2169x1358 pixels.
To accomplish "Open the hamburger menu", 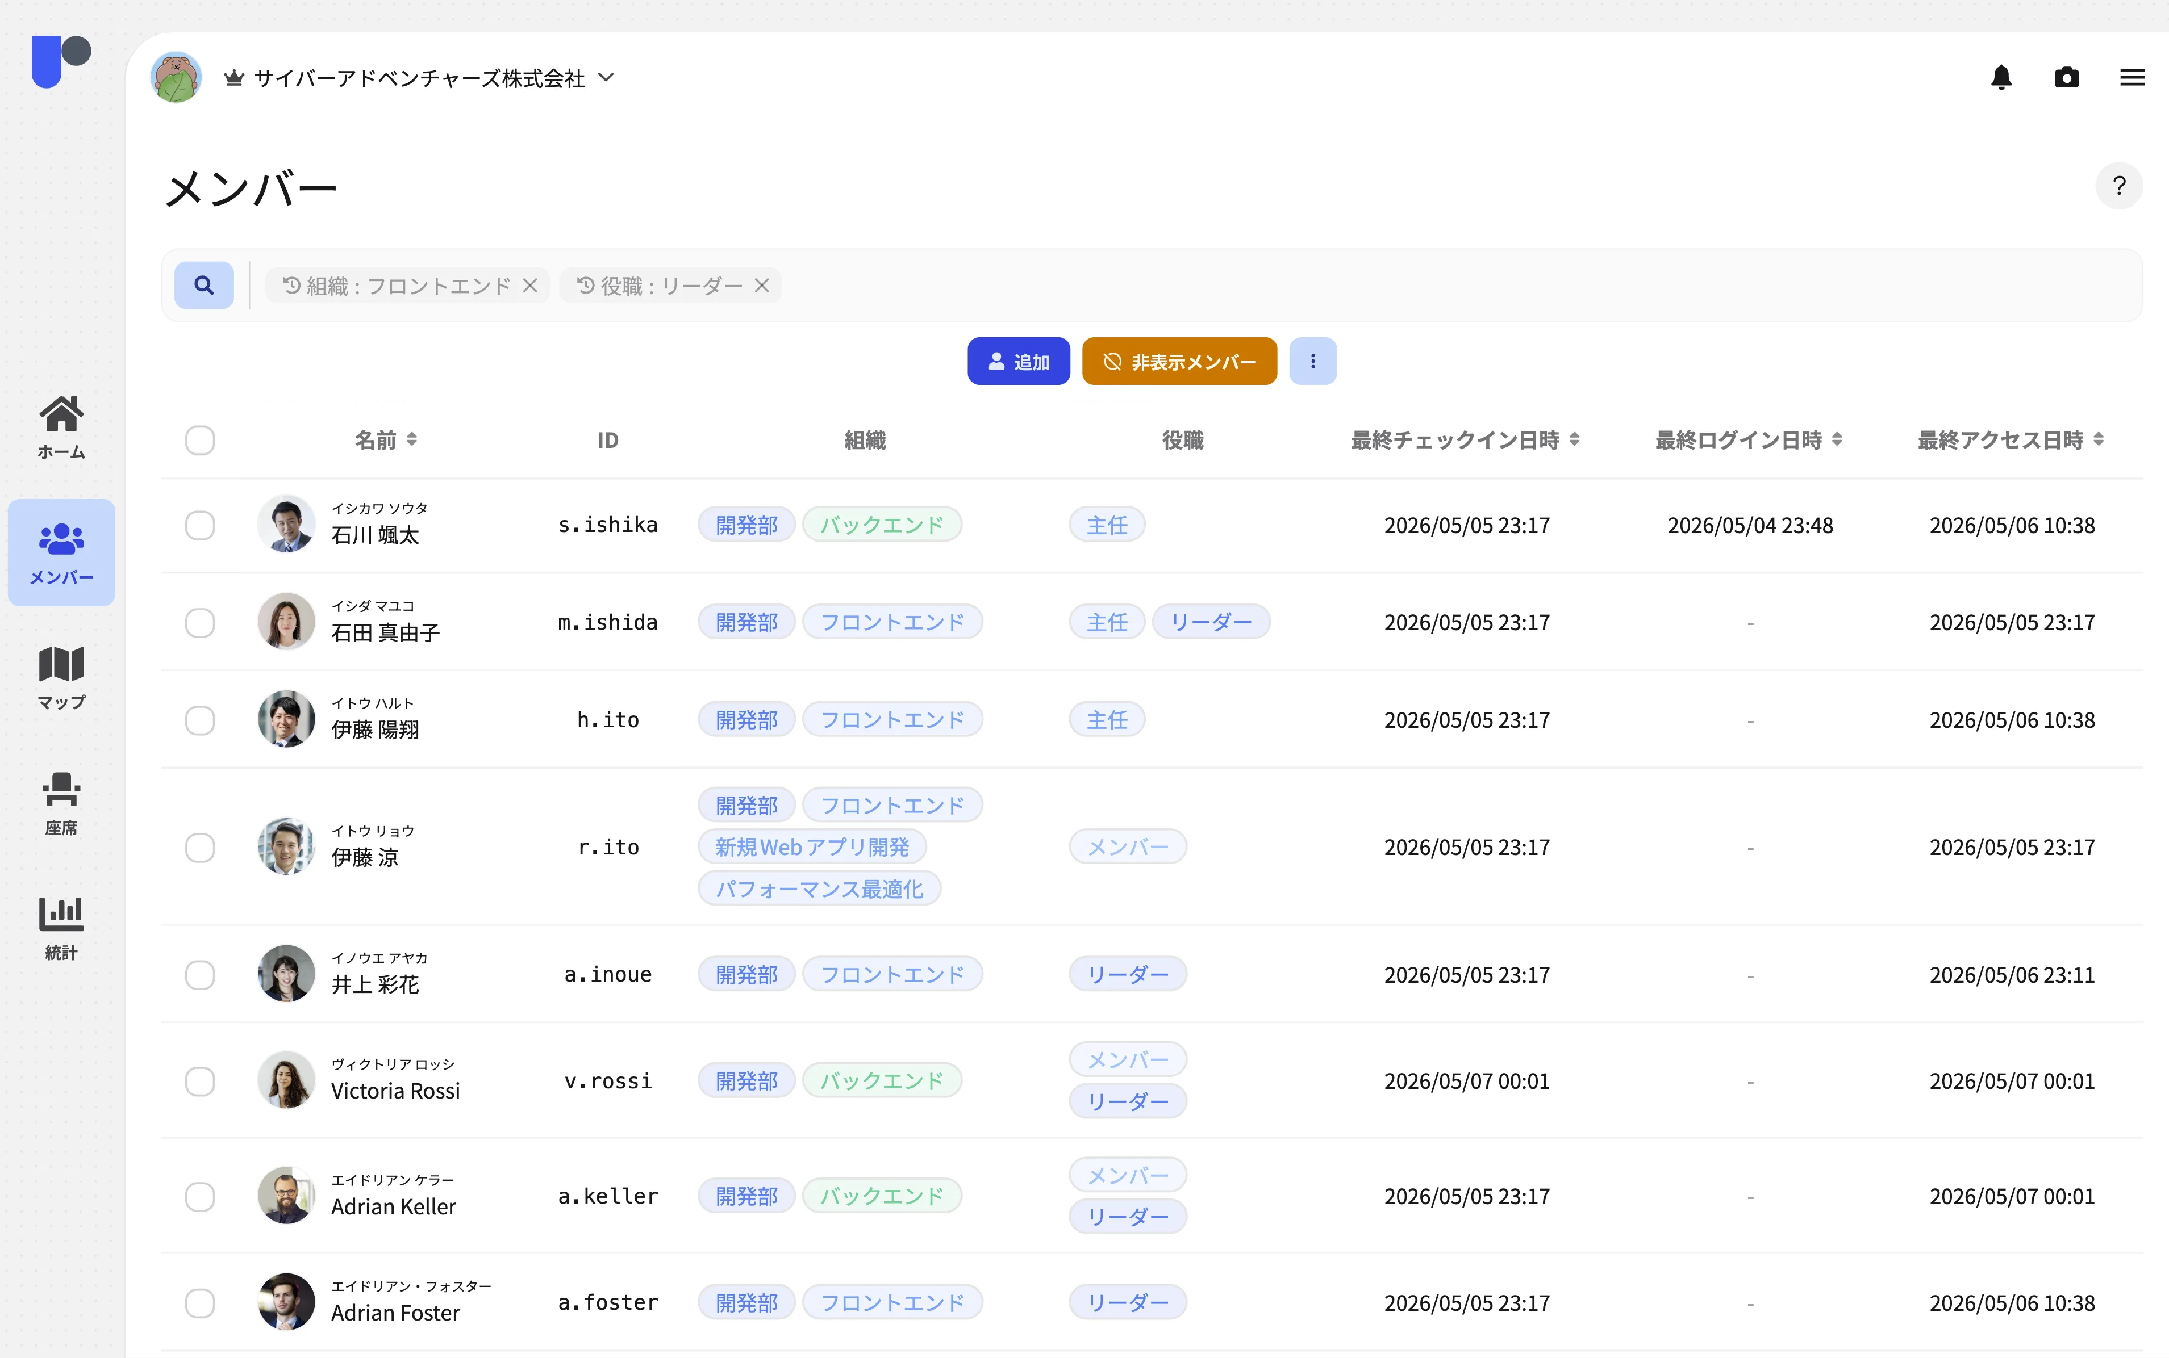I will coord(2132,78).
